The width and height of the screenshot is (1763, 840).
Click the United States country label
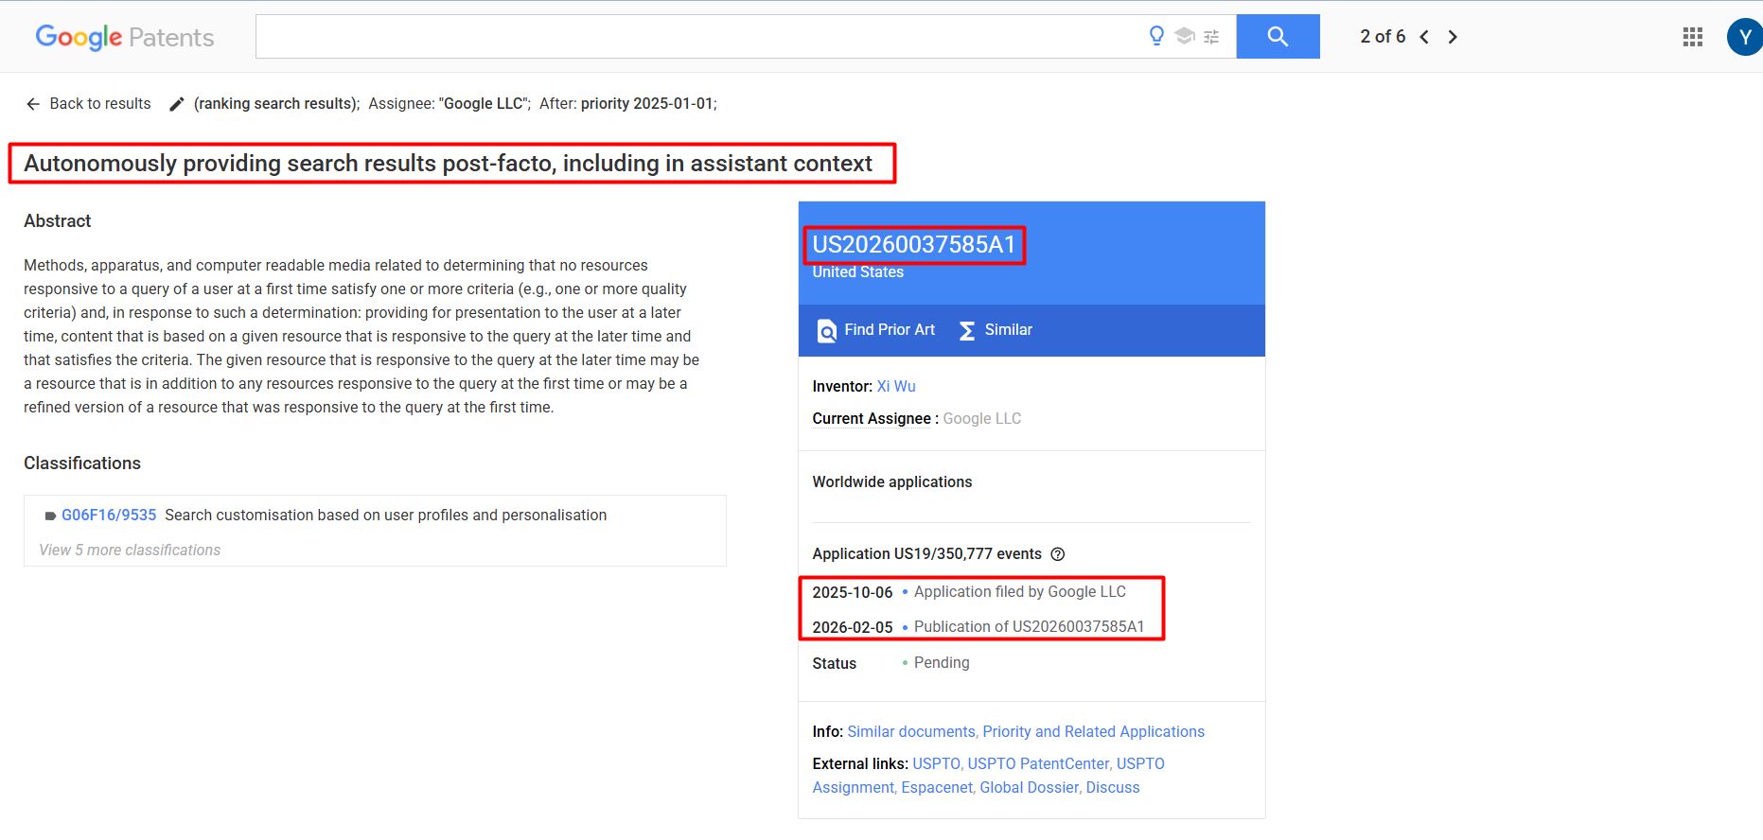[x=857, y=272]
